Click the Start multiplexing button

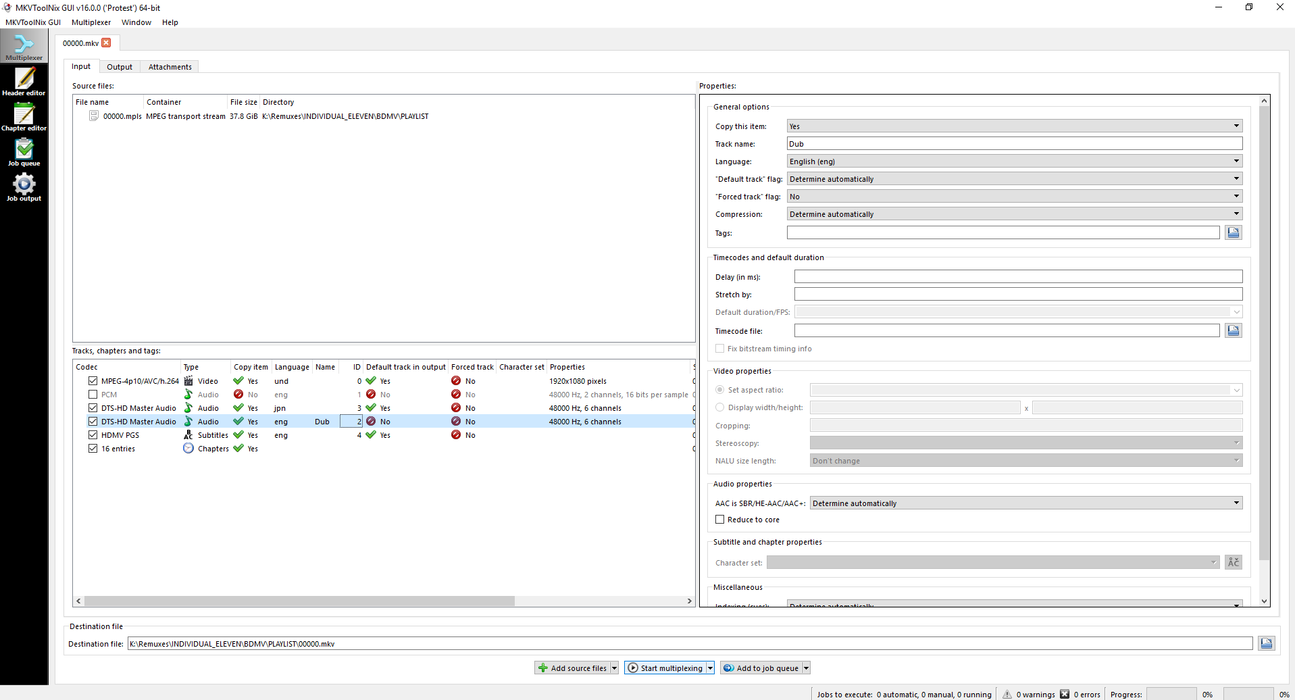click(665, 668)
